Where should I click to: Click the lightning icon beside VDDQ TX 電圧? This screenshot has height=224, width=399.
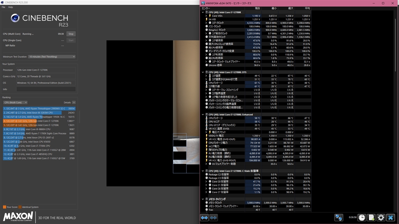(x=207, y=136)
